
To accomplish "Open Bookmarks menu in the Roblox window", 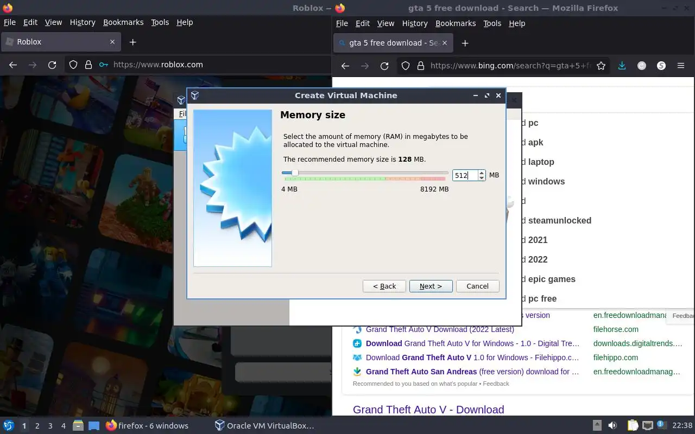I will tap(123, 22).
